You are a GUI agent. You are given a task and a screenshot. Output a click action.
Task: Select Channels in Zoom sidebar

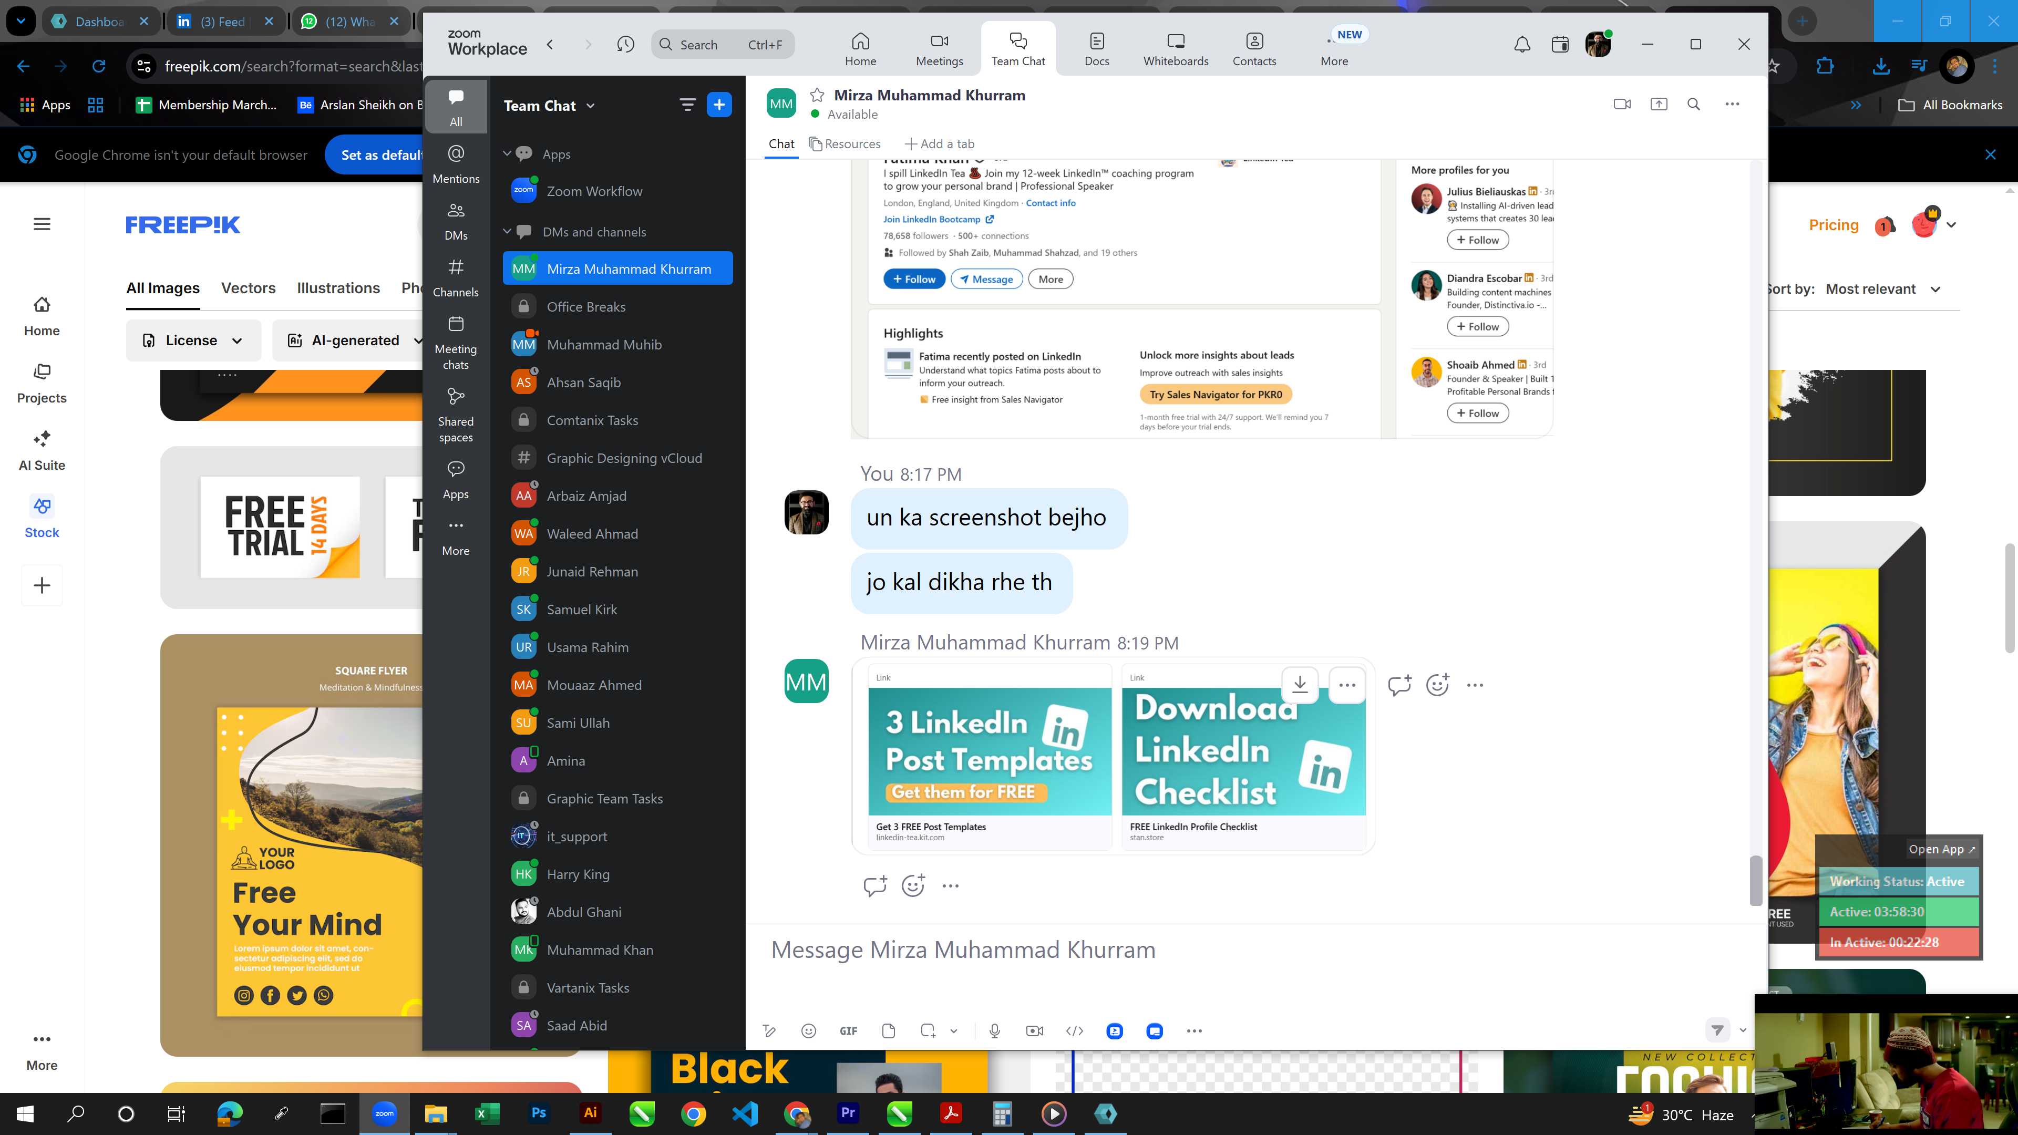point(456,278)
